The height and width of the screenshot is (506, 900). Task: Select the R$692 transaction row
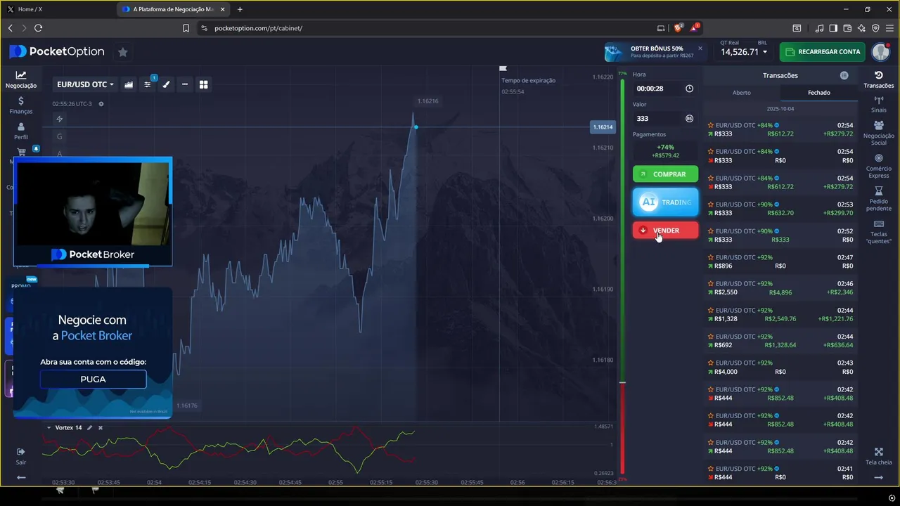click(x=780, y=341)
